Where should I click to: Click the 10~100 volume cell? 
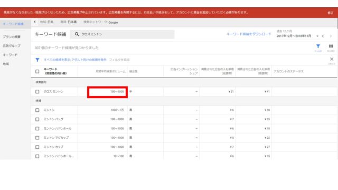coord(118,156)
